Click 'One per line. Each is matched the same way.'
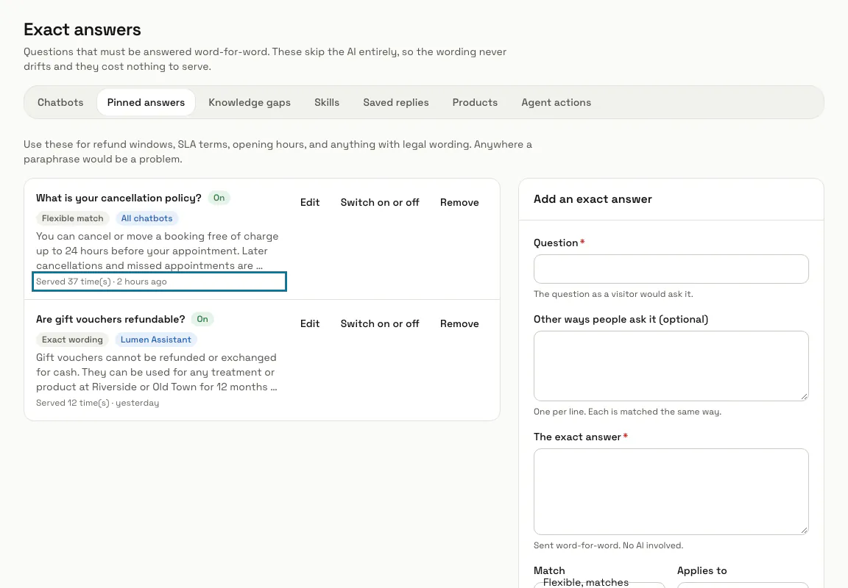The height and width of the screenshot is (588, 848). [627, 412]
